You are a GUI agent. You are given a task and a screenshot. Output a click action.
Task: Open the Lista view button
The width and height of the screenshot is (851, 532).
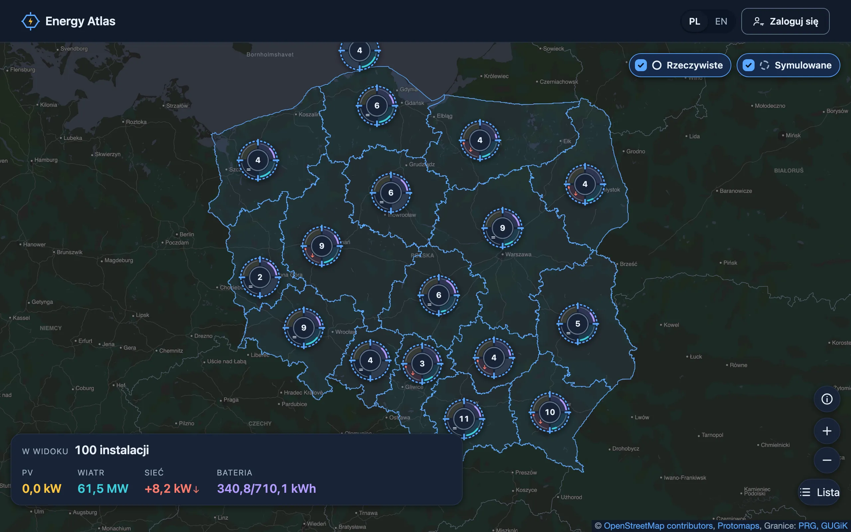[819, 492]
